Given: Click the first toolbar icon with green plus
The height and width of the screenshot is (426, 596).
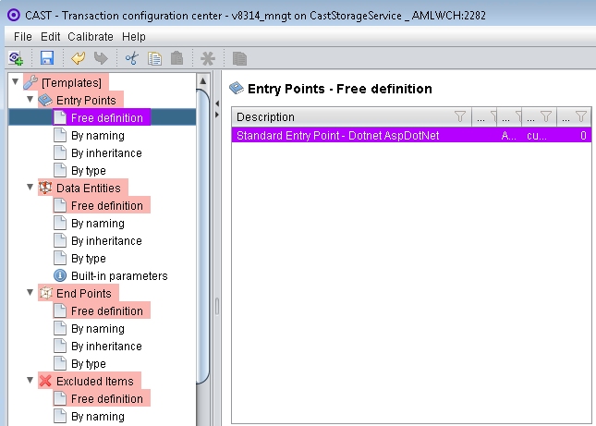Looking at the screenshot, I should click(16, 58).
